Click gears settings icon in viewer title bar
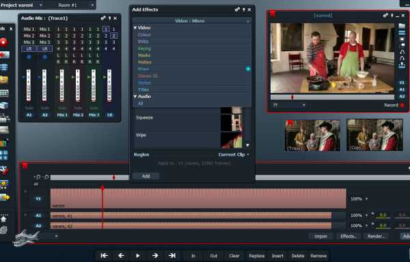This screenshot has width=410, height=262. 385,16
